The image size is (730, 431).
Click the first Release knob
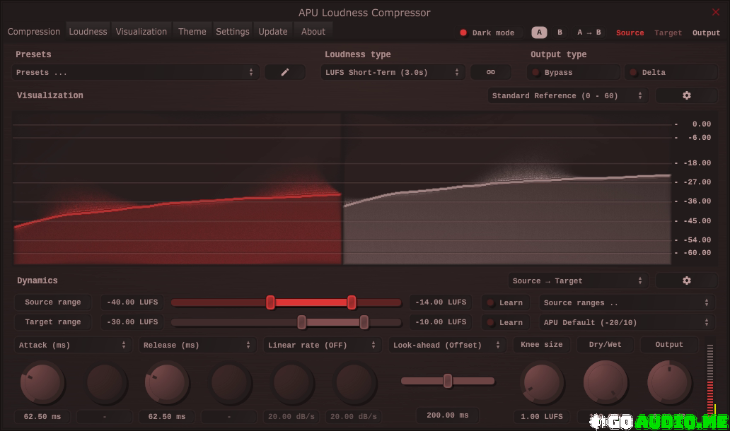tap(167, 383)
